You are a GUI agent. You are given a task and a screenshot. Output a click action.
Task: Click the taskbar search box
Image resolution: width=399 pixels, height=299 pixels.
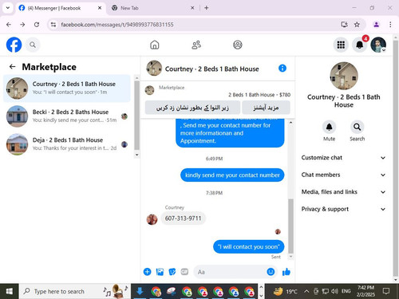pyautogui.click(x=74, y=292)
